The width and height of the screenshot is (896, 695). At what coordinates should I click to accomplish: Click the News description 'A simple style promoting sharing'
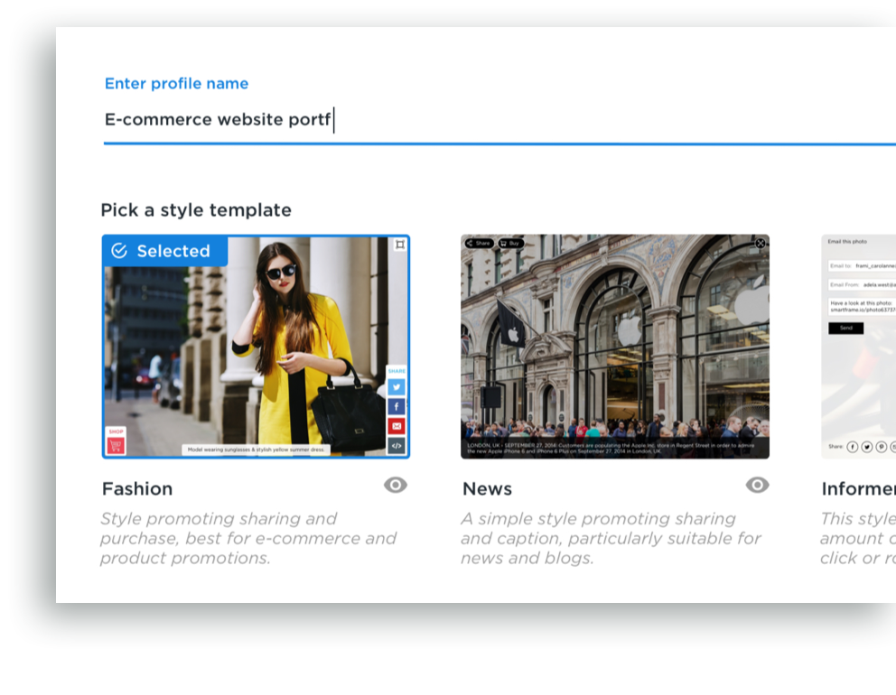[611, 538]
